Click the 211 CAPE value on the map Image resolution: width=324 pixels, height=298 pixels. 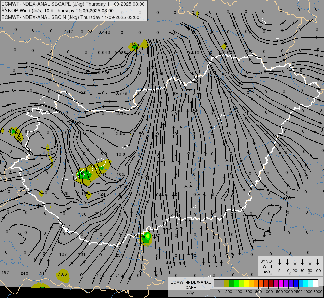tap(43, 274)
